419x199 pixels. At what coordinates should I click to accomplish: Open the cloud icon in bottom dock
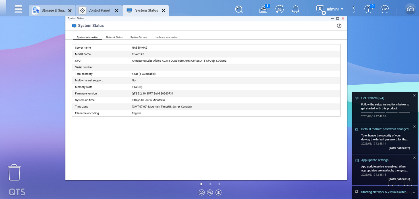(x=202, y=192)
